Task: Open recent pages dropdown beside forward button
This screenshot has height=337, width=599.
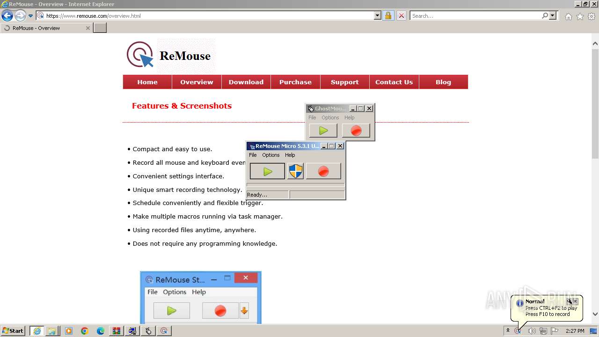Action: point(31,15)
